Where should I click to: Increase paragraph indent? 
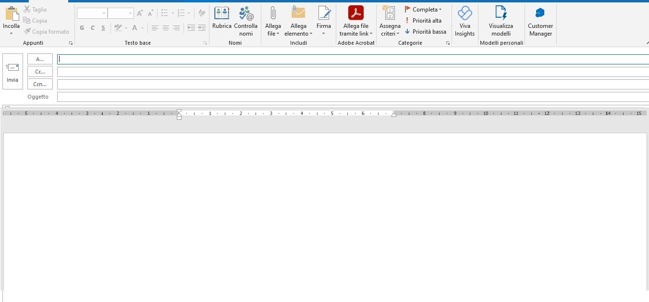click(x=202, y=28)
